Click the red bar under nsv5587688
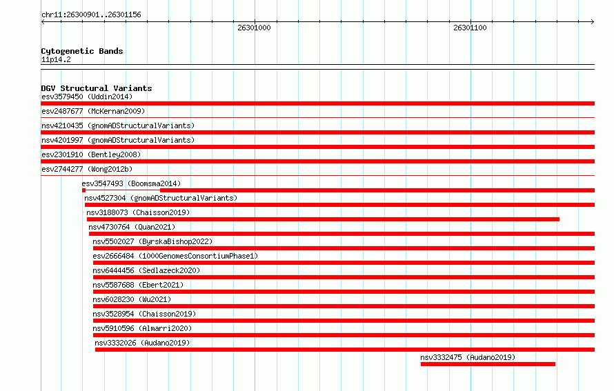This screenshot has height=391, width=614. click(344, 292)
